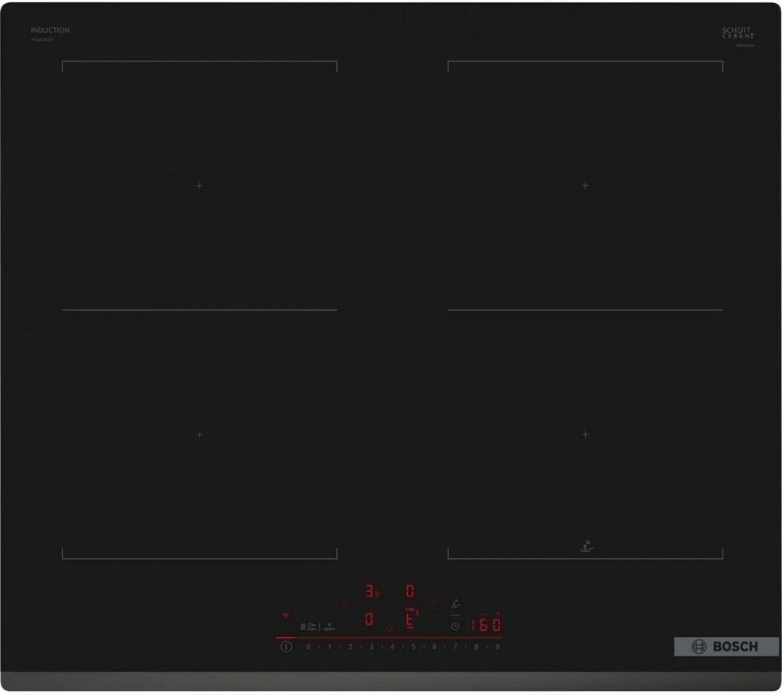Tap the star favorite icon

(389, 628)
